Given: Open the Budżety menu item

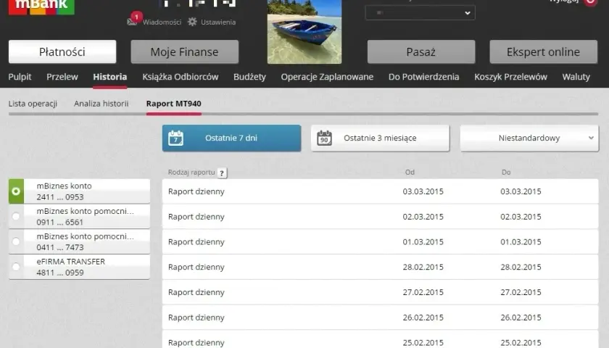Looking at the screenshot, I should coord(249,77).
